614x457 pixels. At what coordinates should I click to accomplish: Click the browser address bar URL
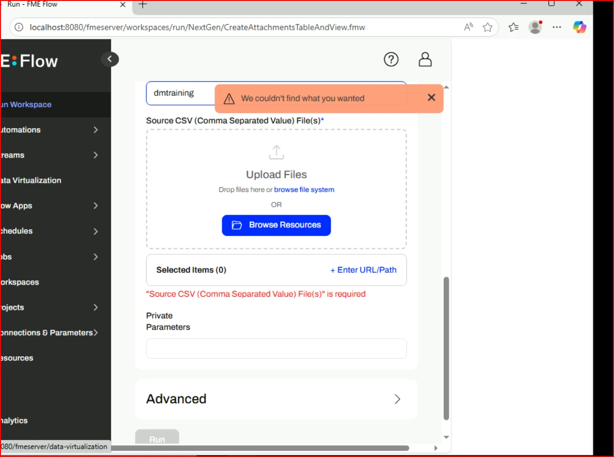197,27
